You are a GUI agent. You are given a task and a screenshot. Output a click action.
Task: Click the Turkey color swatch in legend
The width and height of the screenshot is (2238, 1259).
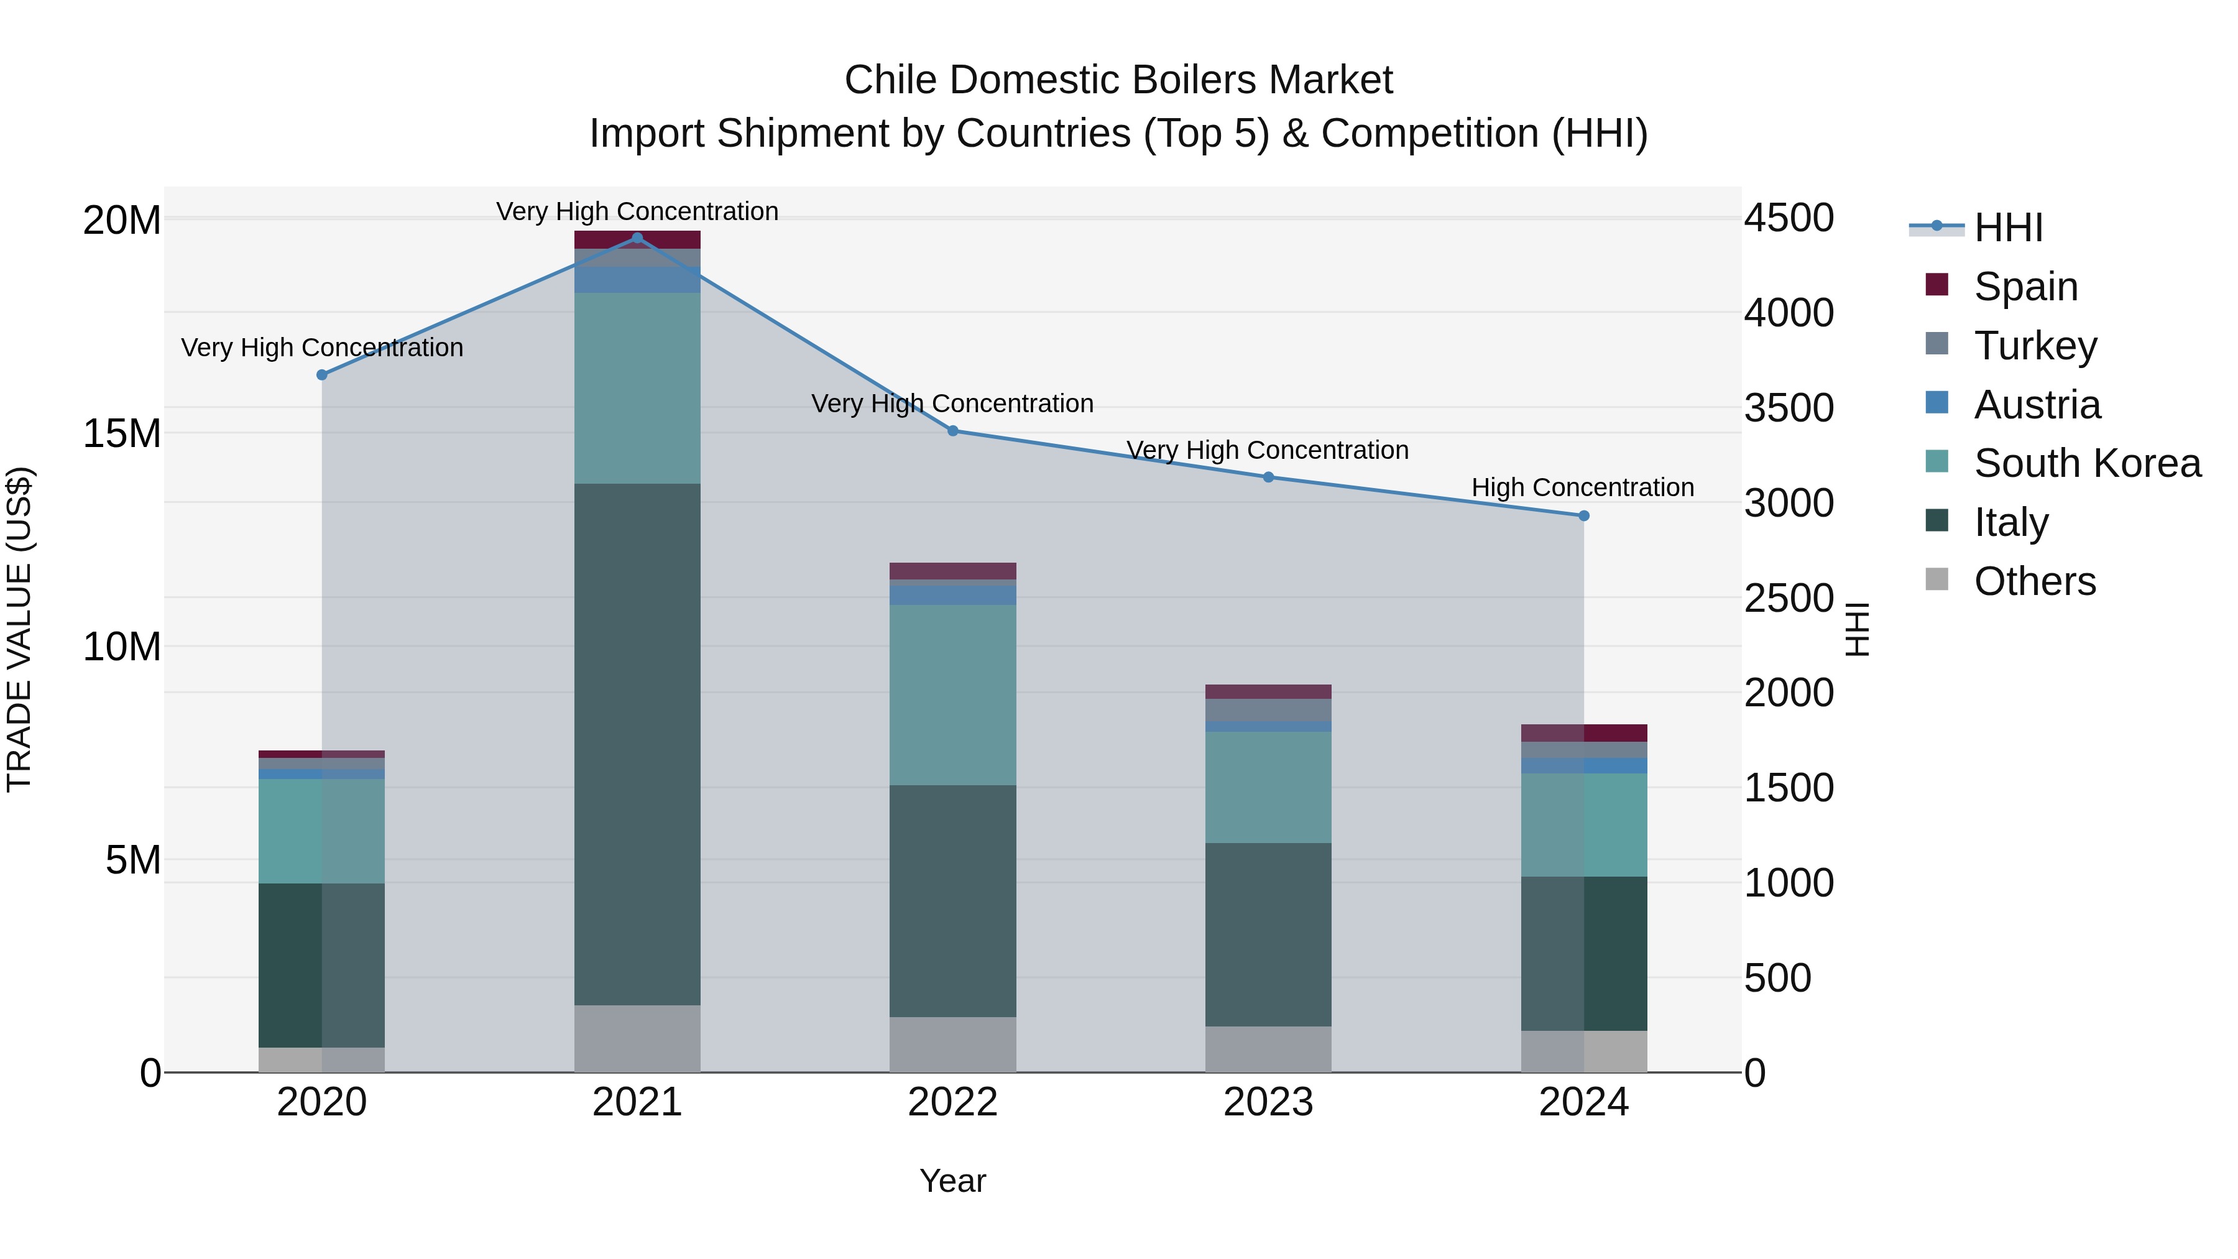(1936, 343)
